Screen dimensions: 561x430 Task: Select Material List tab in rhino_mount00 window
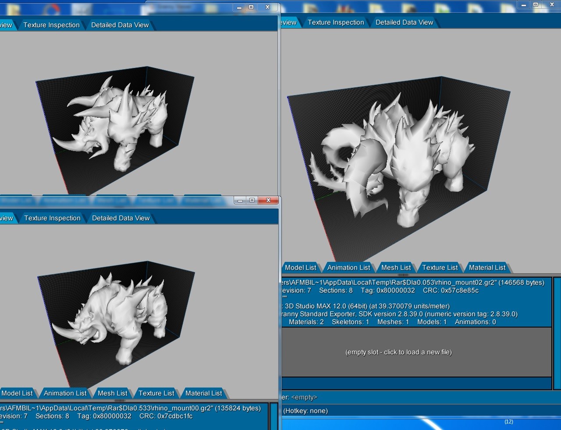coord(203,393)
